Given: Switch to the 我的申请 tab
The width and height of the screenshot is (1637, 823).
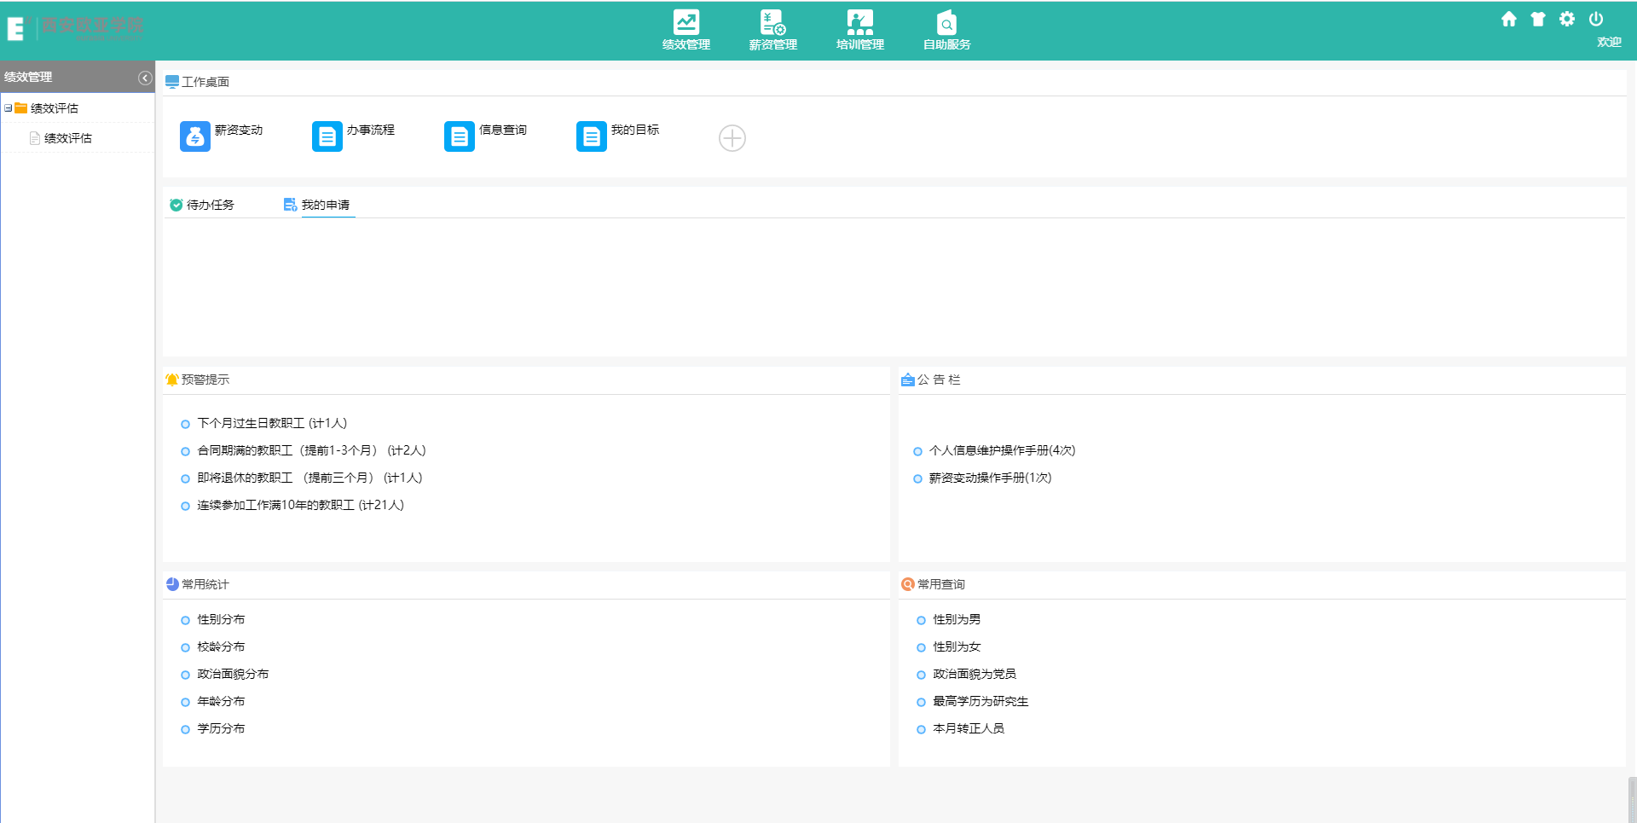Looking at the screenshot, I should [325, 205].
